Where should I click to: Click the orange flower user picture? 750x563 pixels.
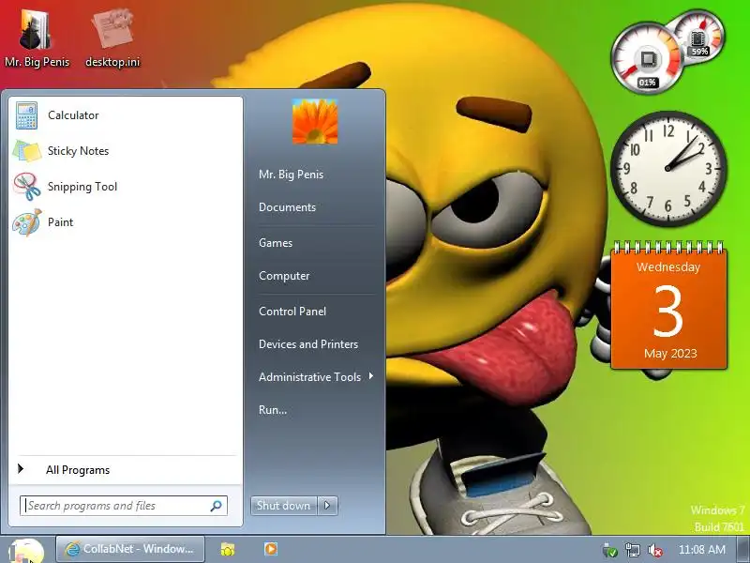315,121
